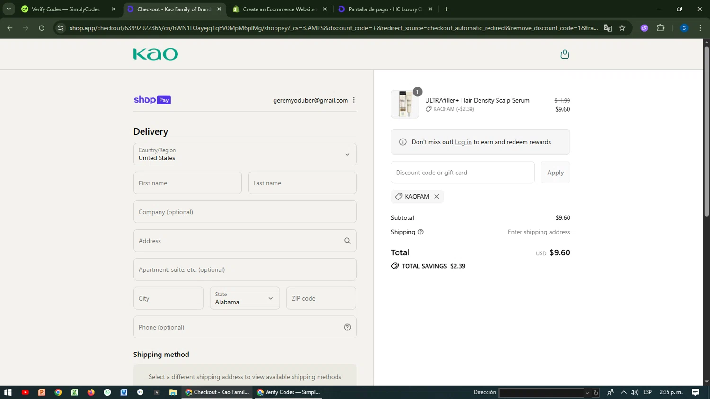Viewport: 710px width, 399px height.
Task: Click the City field
Action: tap(169, 298)
